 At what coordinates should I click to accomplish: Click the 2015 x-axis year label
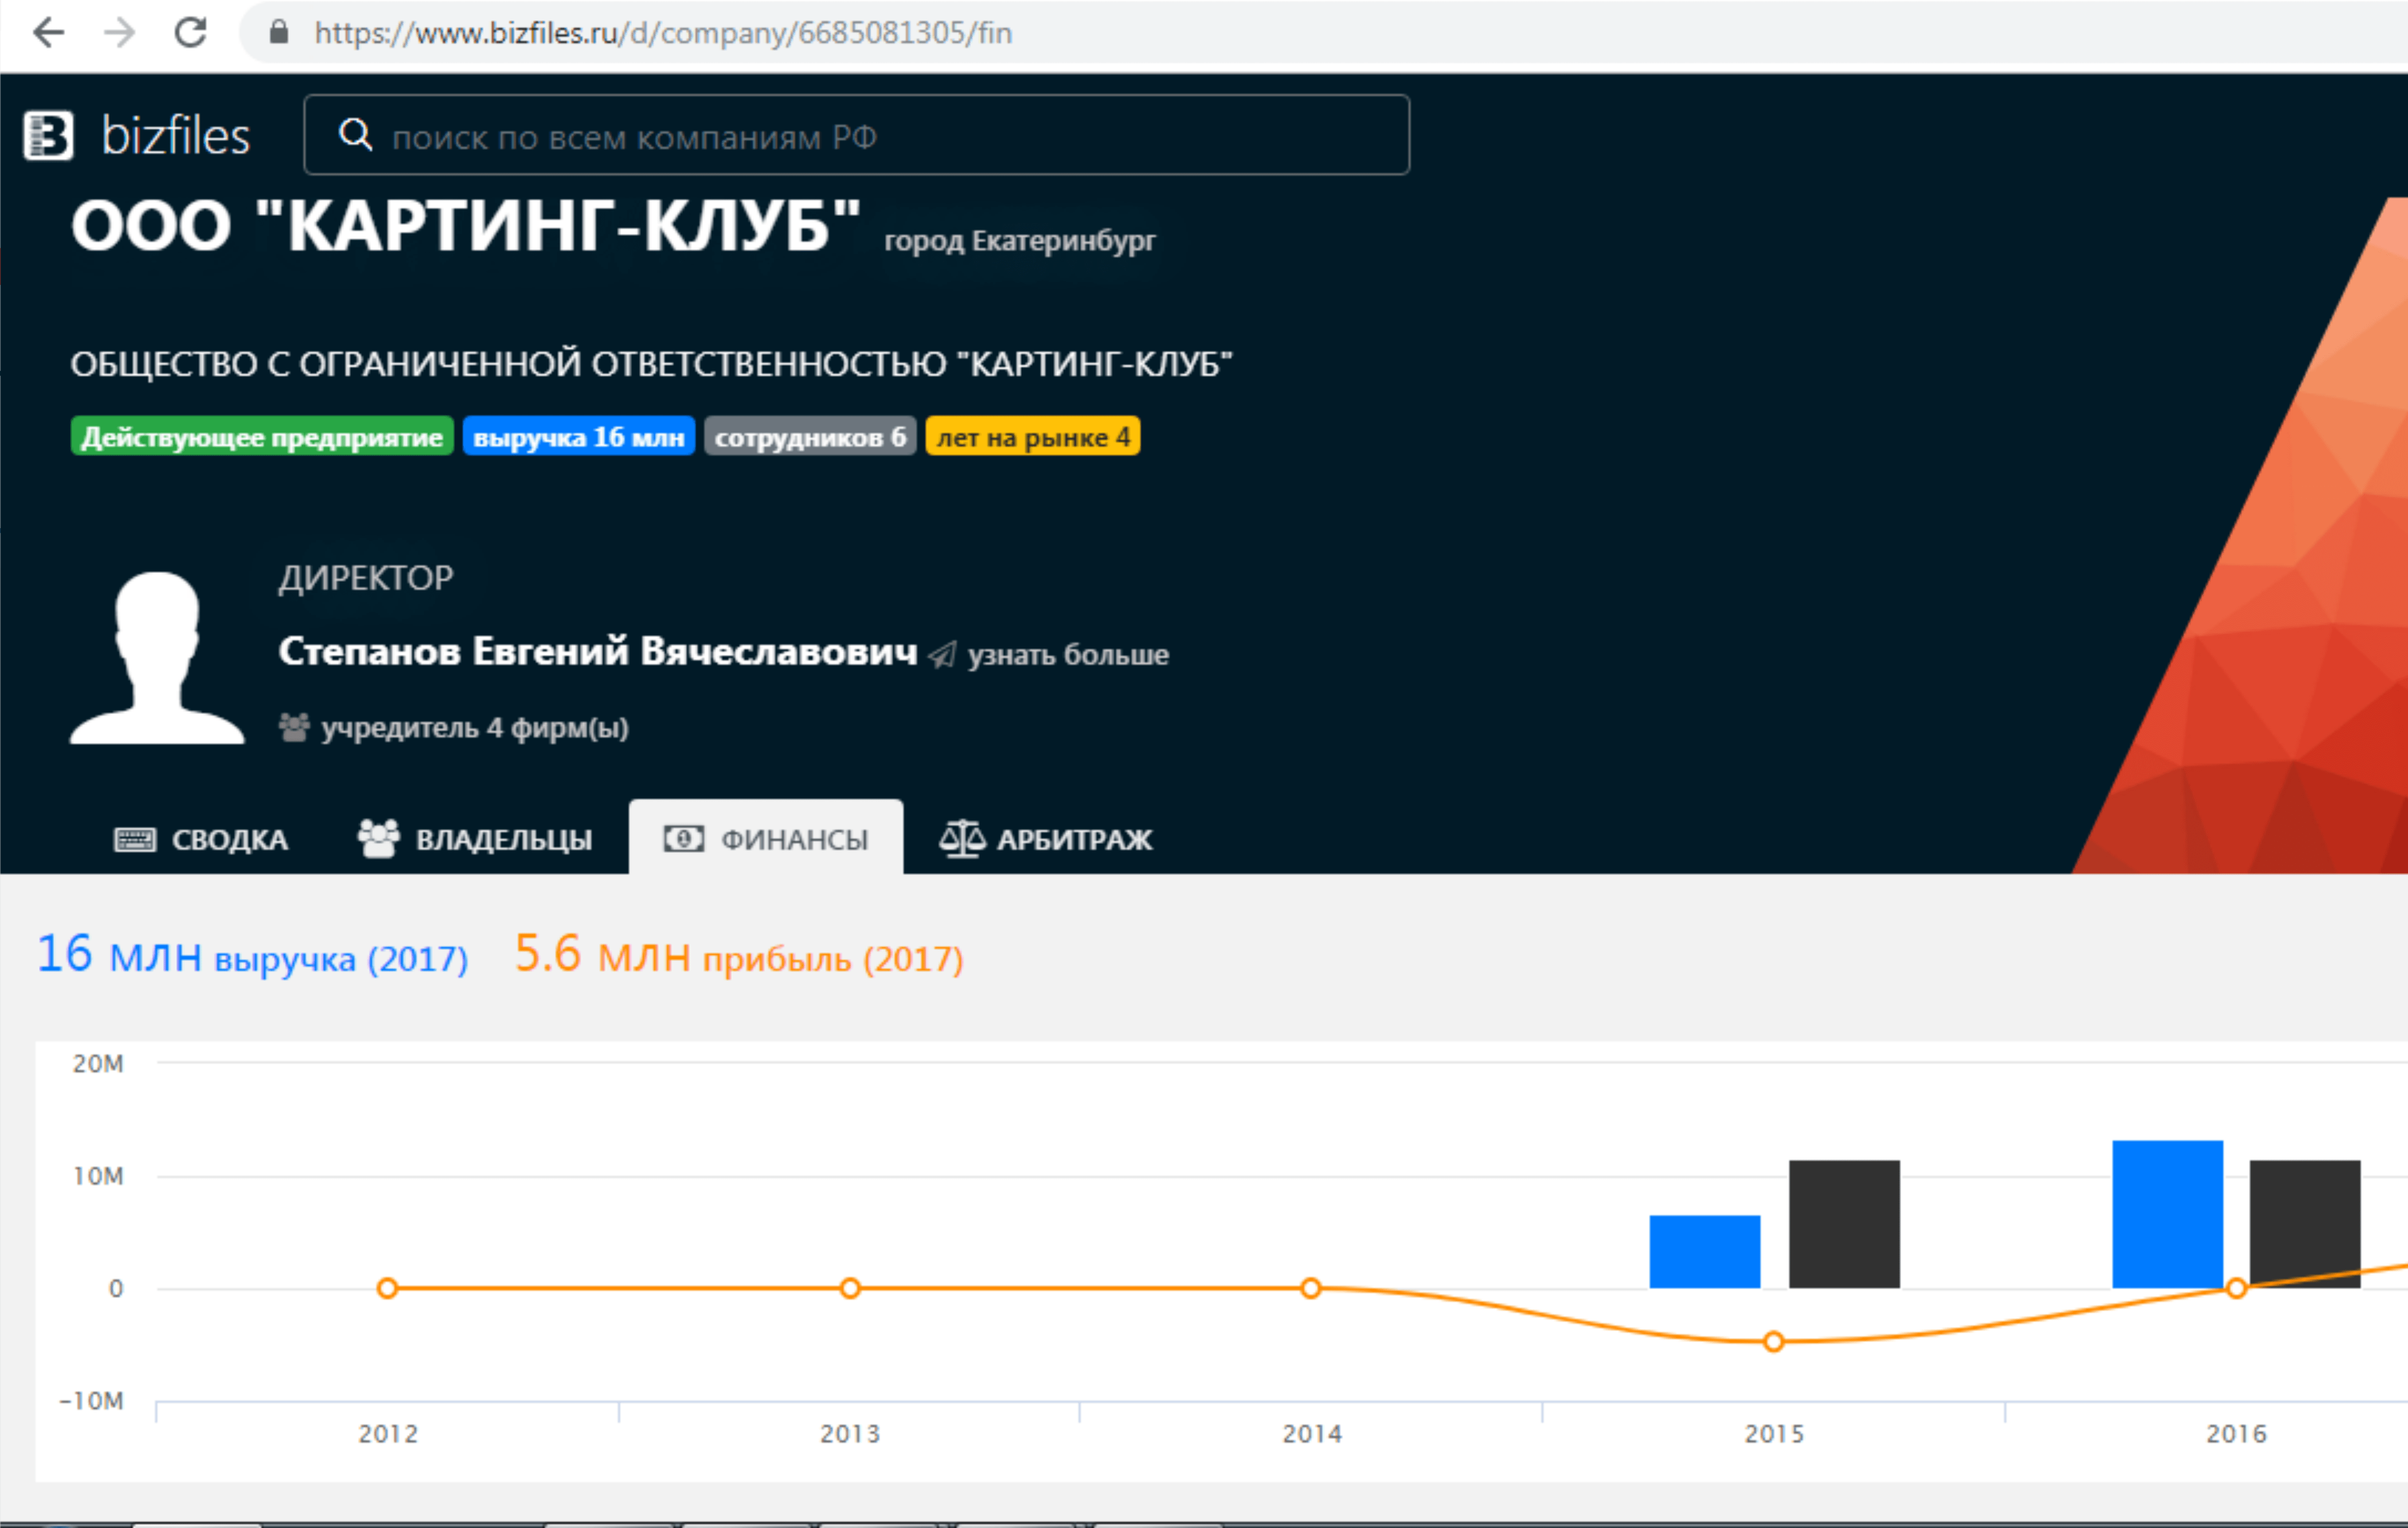(x=1774, y=1434)
